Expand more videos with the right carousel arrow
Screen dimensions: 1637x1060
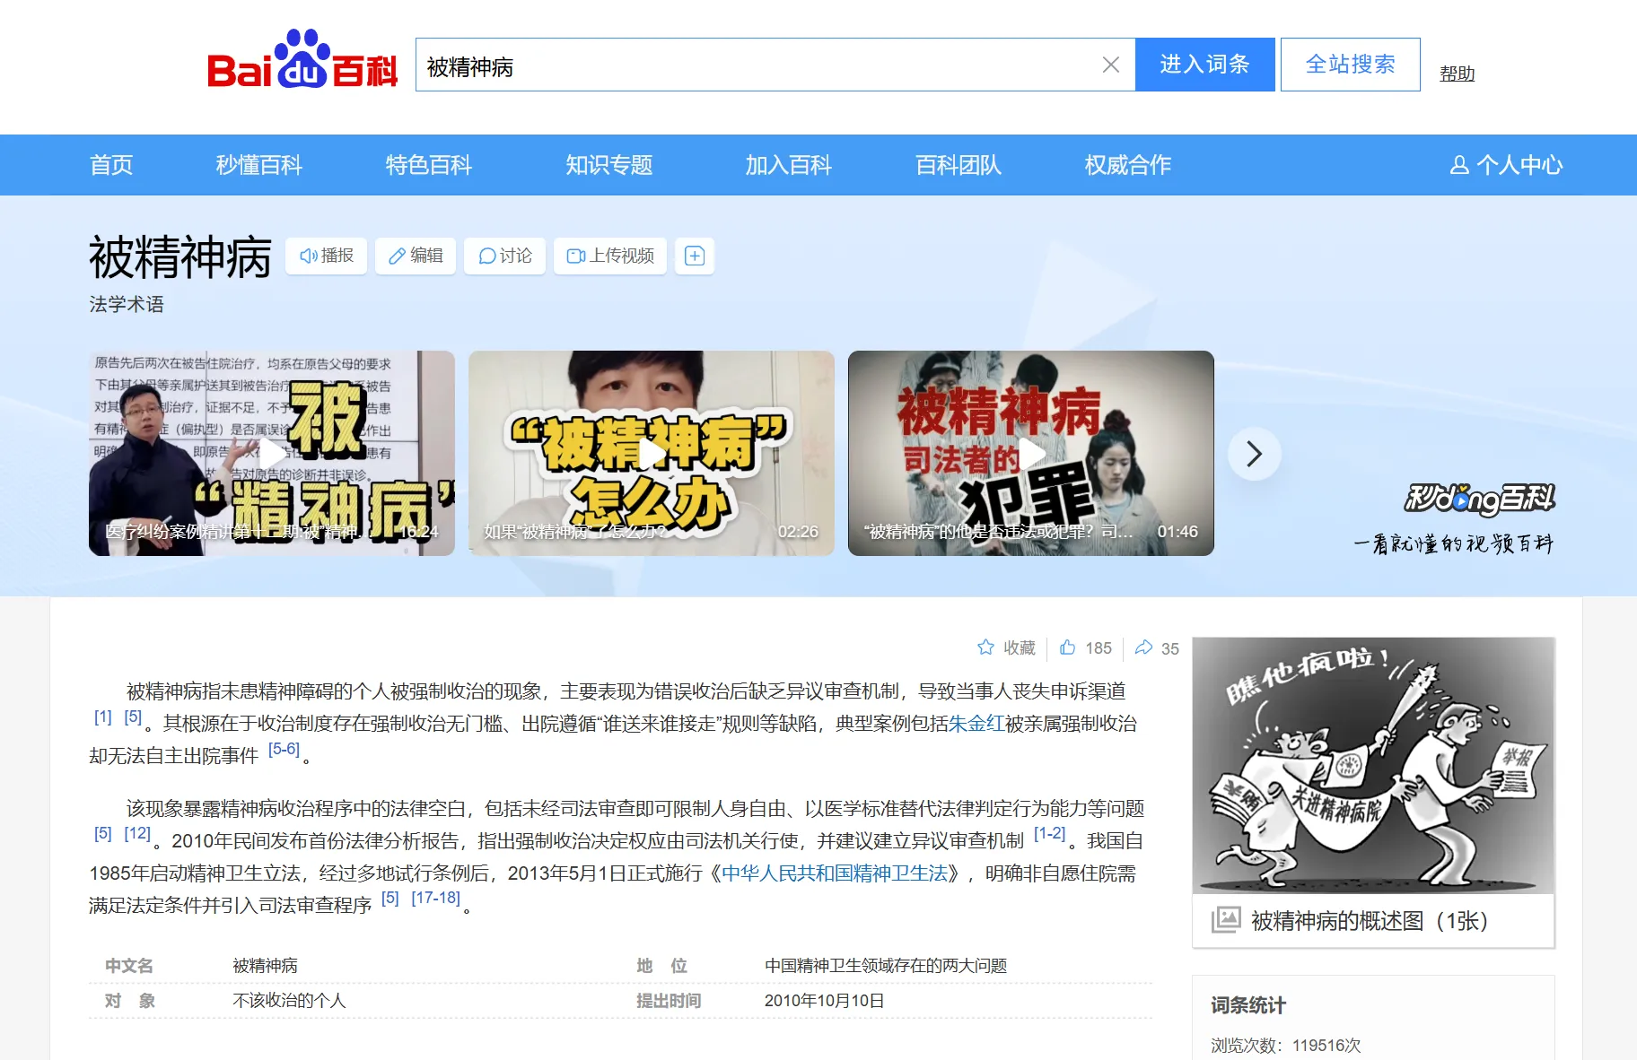(1255, 454)
